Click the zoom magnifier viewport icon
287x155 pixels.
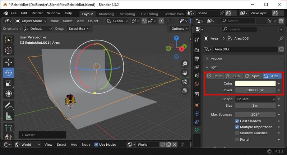(185, 64)
